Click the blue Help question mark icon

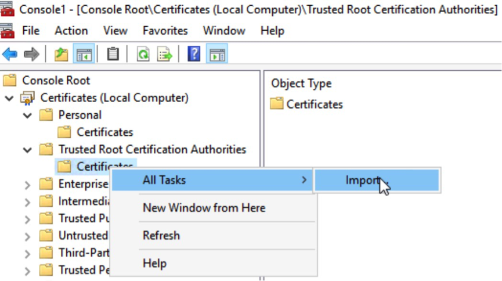pyautogui.click(x=194, y=55)
